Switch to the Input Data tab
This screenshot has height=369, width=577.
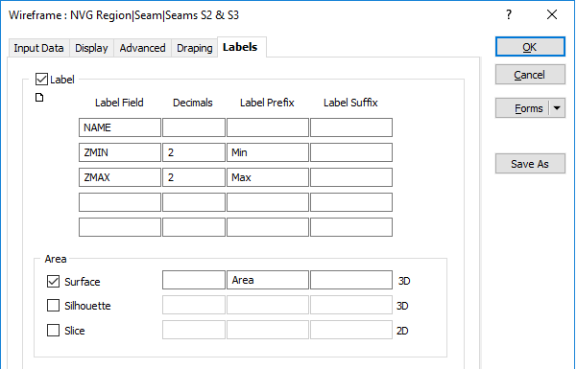coord(38,48)
